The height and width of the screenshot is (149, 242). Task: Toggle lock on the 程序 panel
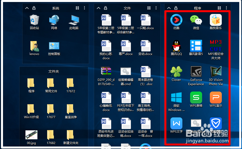point(176,8)
